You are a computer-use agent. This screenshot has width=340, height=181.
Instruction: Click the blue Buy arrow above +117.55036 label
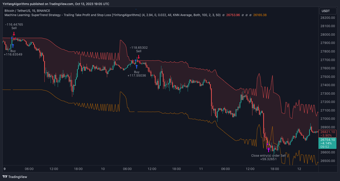pyautogui.click(x=137, y=67)
